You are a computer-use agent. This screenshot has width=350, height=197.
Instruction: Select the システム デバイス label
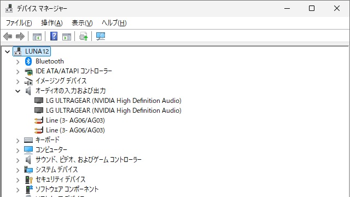tap(57, 169)
